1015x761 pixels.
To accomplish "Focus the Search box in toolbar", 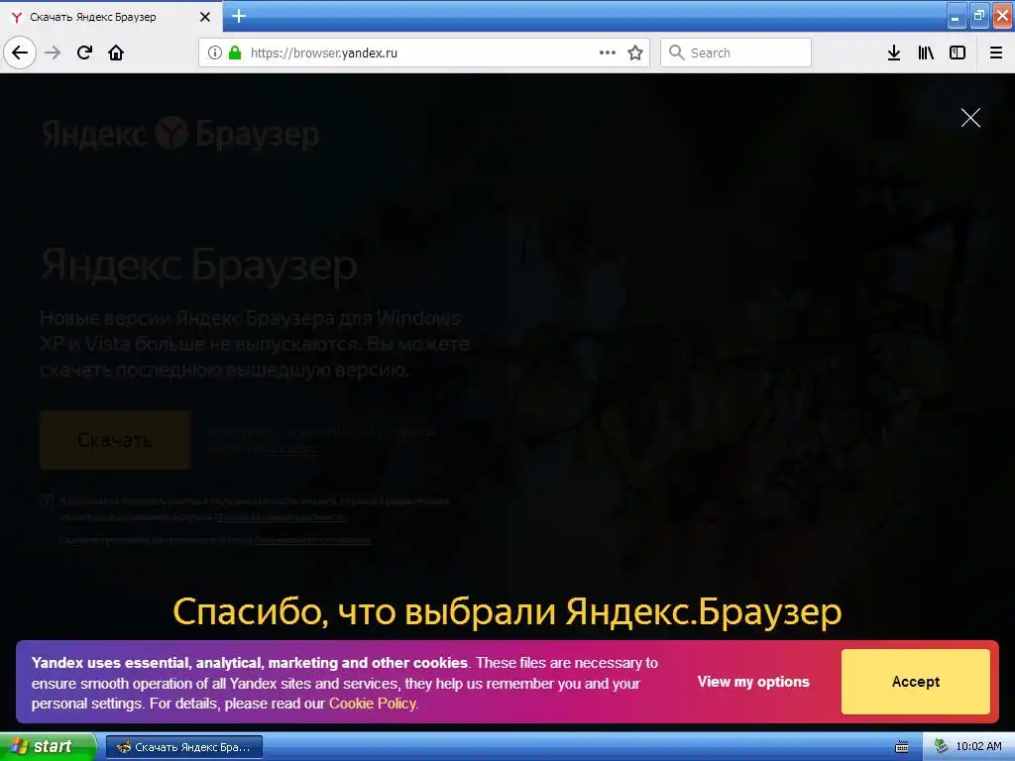I will (736, 53).
